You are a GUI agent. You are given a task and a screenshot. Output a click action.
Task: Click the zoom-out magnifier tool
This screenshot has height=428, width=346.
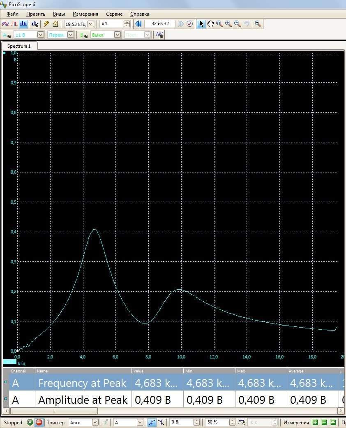click(238, 24)
